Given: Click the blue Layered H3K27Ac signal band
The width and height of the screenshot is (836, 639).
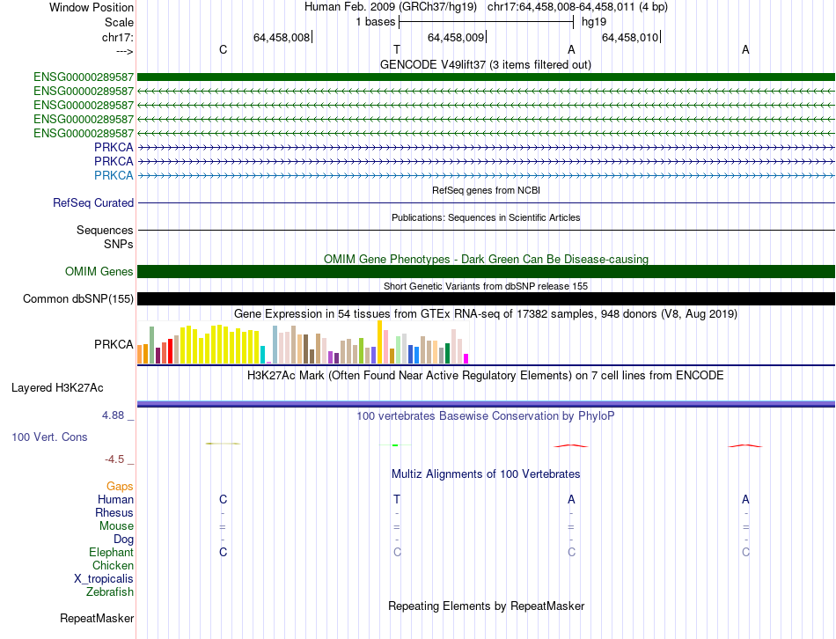Looking at the screenshot, I should pos(486,404).
